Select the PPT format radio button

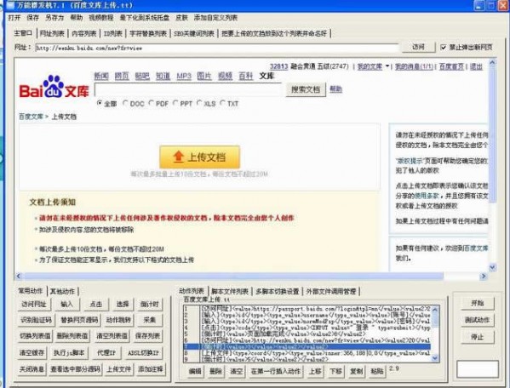click(175, 103)
